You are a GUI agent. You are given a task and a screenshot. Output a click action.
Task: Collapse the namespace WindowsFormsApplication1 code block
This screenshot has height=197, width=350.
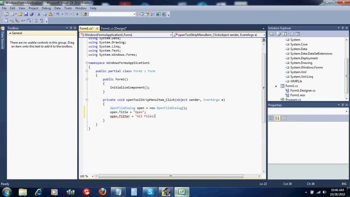[86, 63]
